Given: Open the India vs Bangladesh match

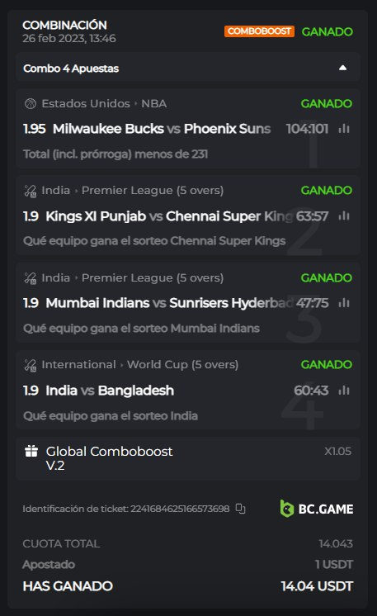Looking at the screenshot, I should pos(110,391).
